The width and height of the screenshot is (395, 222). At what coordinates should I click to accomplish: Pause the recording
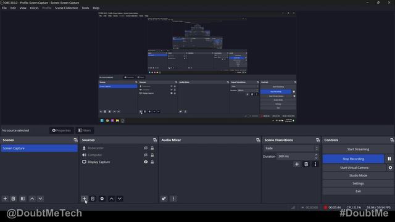point(389,159)
